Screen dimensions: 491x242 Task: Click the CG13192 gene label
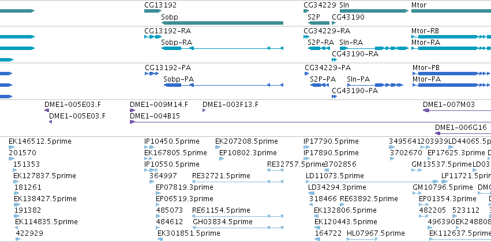(x=160, y=5)
